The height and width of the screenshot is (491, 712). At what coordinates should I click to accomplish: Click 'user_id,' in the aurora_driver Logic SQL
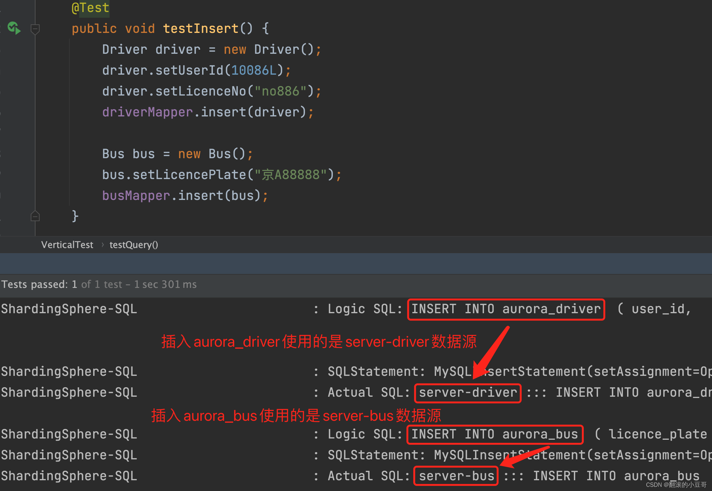661,309
